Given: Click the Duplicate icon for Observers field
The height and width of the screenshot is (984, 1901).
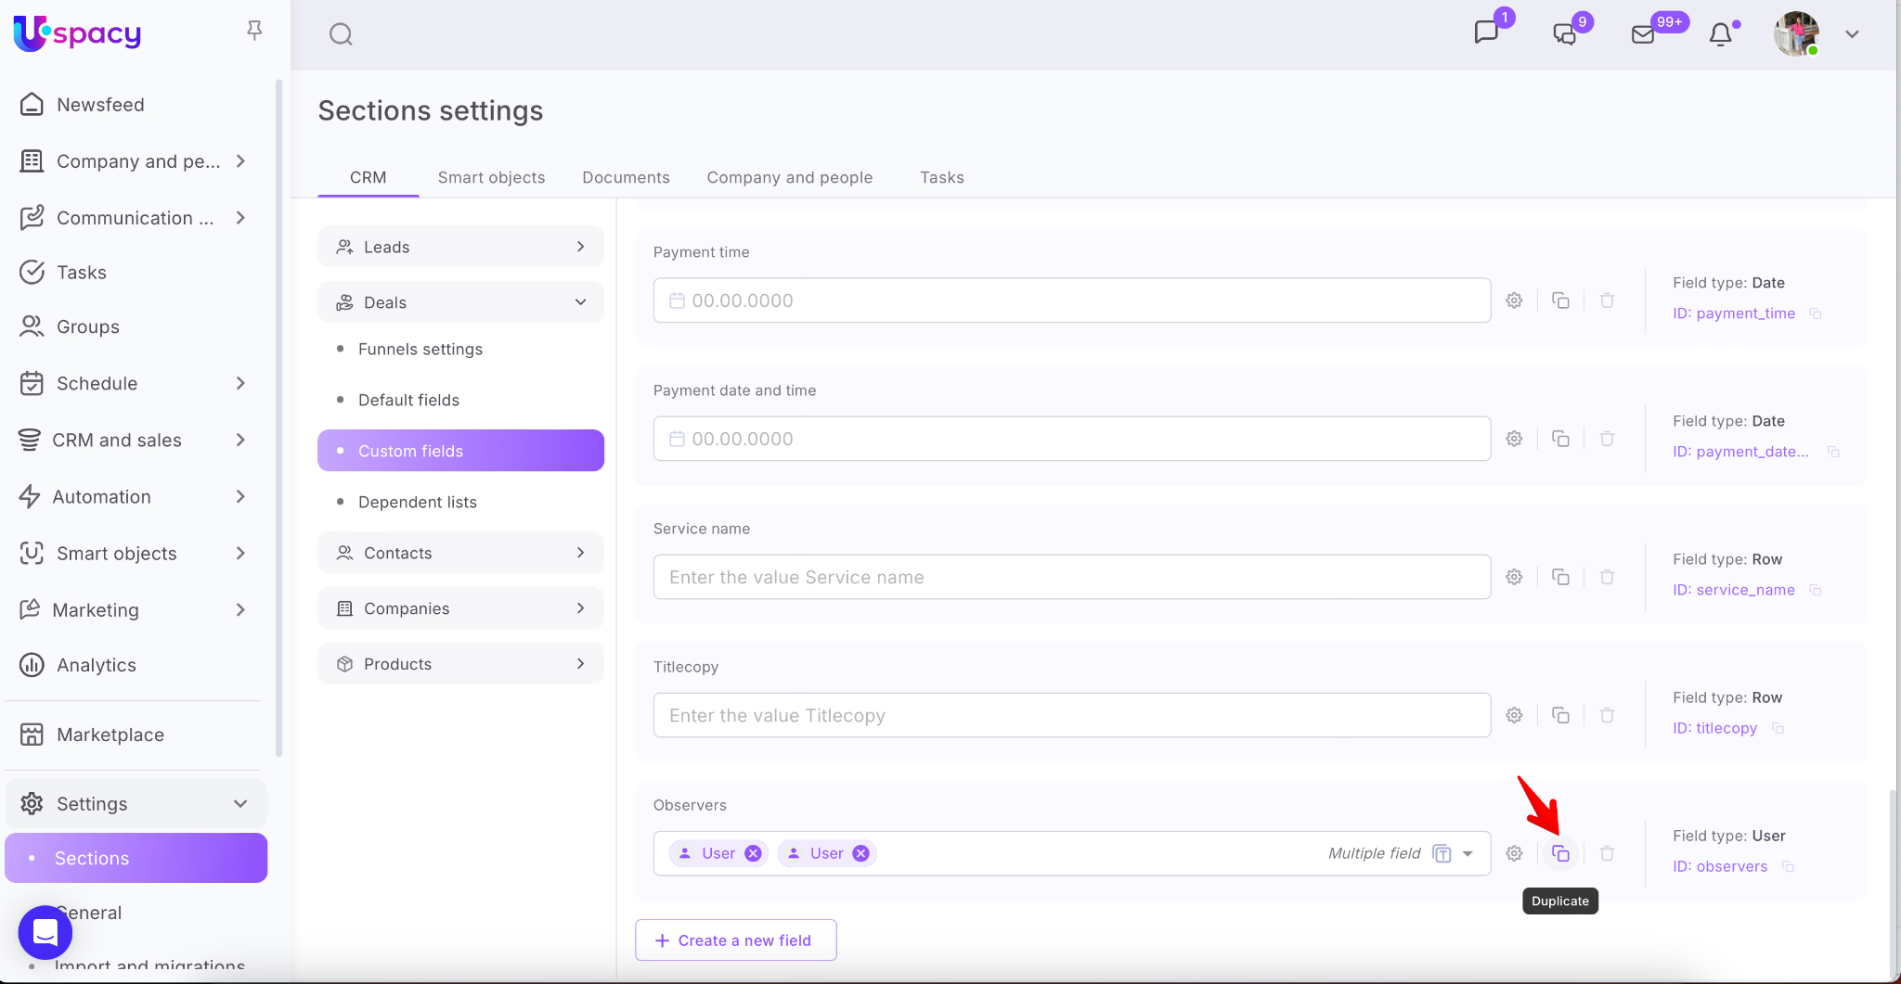Looking at the screenshot, I should click(x=1560, y=853).
